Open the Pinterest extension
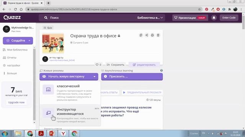This screenshot has width=245, height=137. point(207,9)
